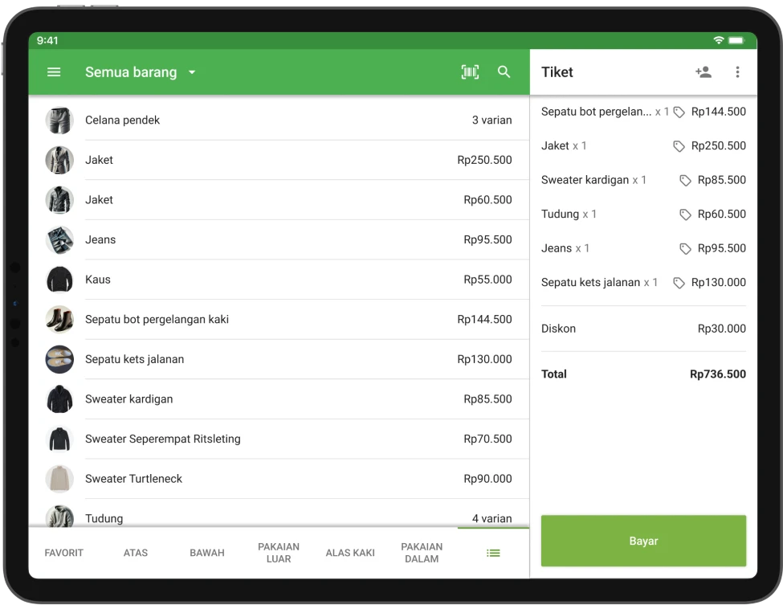The height and width of the screenshot is (609, 783).
Task: Switch to the FAVORIT tab
Action: coord(64,553)
